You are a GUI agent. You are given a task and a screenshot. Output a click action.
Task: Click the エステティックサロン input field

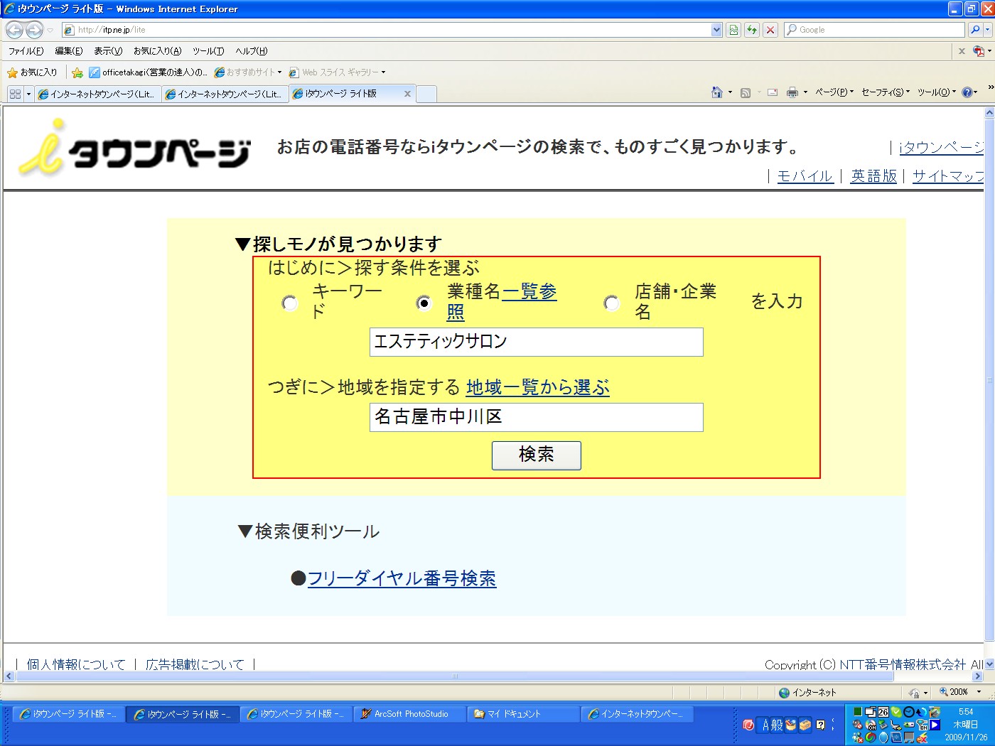click(537, 342)
